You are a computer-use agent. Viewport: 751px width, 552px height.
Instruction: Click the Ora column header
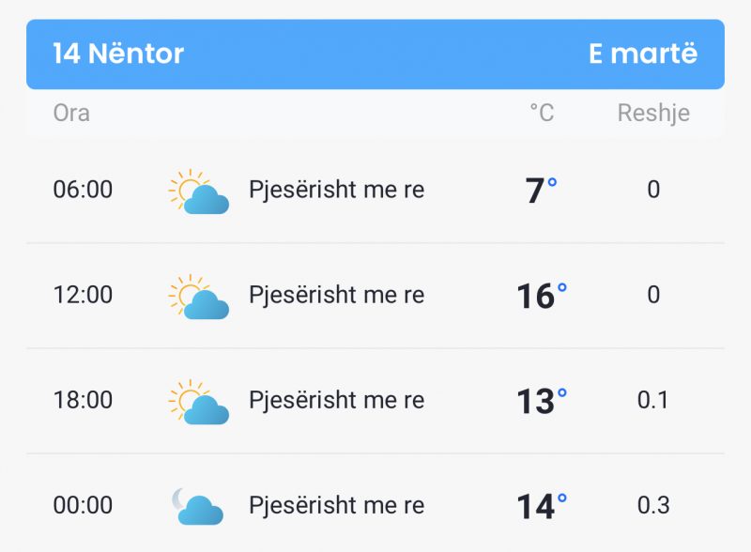(x=71, y=114)
